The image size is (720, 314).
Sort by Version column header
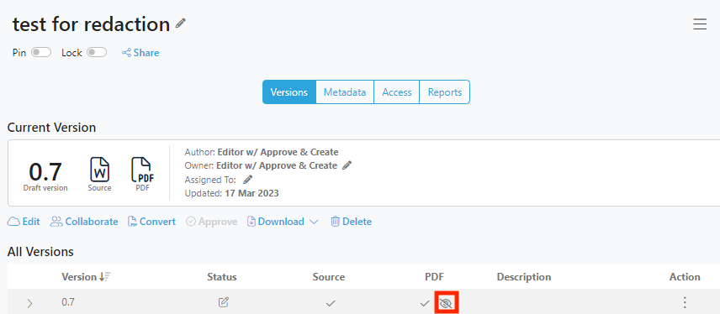87,277
